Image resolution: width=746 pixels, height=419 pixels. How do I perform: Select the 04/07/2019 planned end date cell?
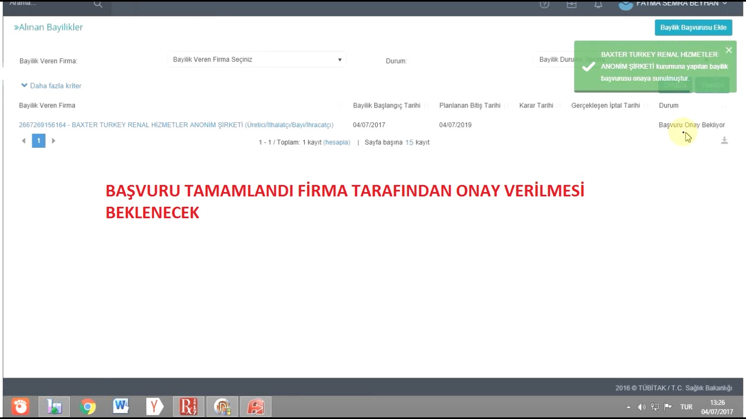click(x=455, y=125)
